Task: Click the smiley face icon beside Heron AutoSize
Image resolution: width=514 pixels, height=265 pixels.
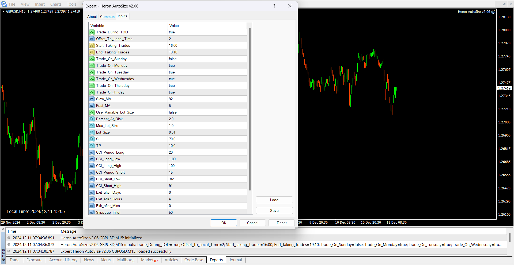Action: pos(493,12)
